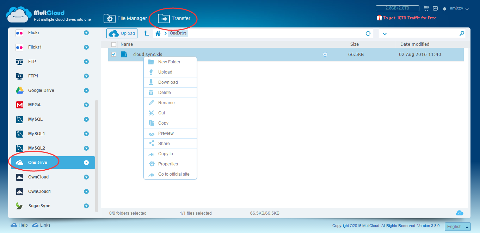The height and width of the screenshot is (233, 480).
Task: Click the New Folder menu icon
Action: 151,62
